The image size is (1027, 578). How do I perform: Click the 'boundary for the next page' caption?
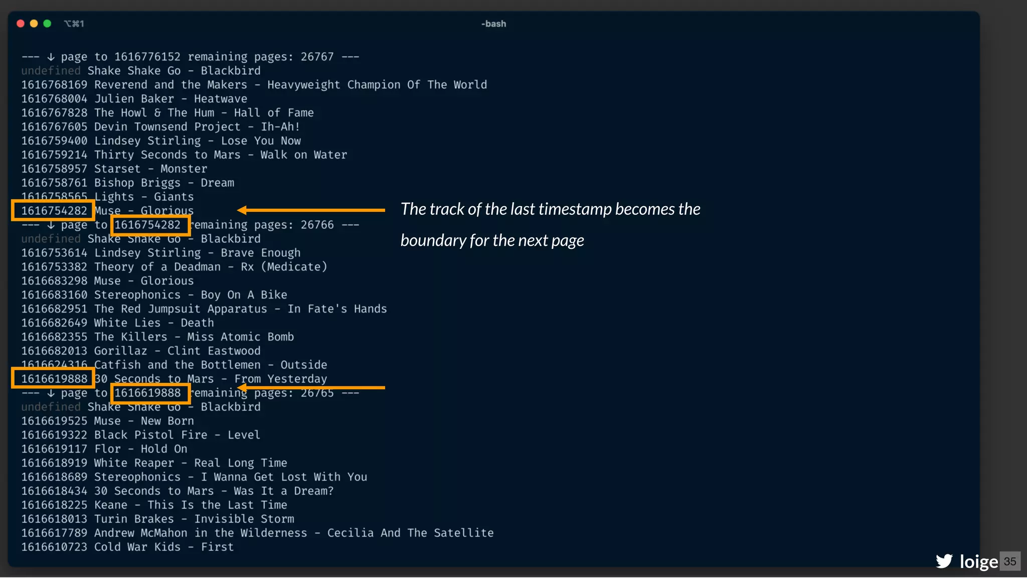click(x=492, y=240)
